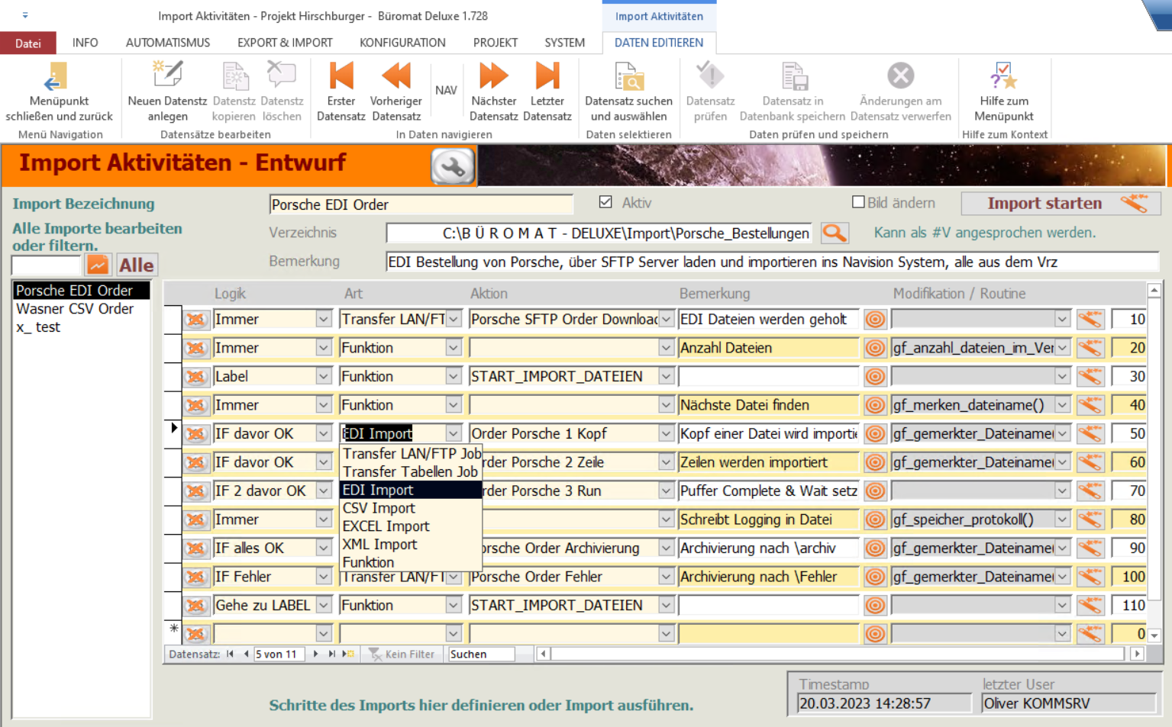Jump to Letzter Datensatz
The width and height of the screenshot is (1172, 727).
click(x=547, y=77)
